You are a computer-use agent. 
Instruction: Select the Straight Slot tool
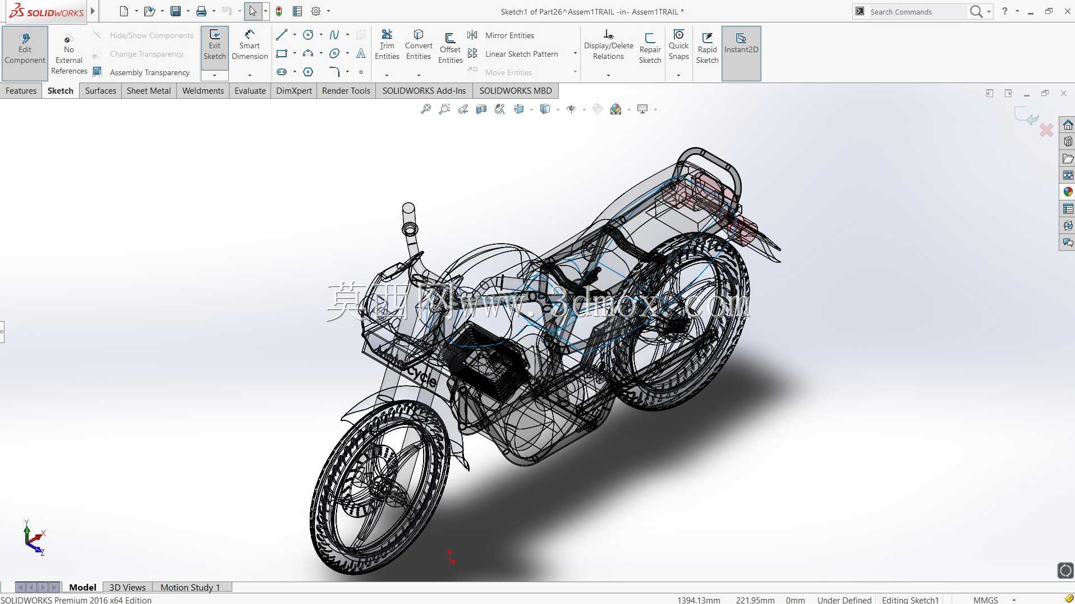pos(282,72)
